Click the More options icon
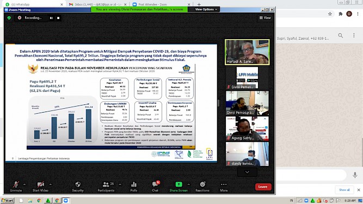 224,184
